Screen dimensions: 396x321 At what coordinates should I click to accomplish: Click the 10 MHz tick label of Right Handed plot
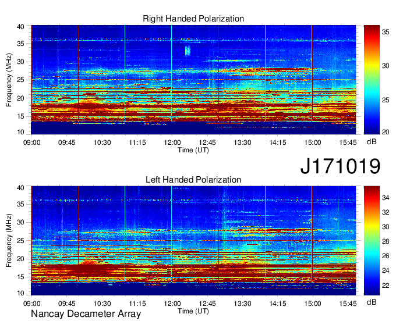click(20, 132)
